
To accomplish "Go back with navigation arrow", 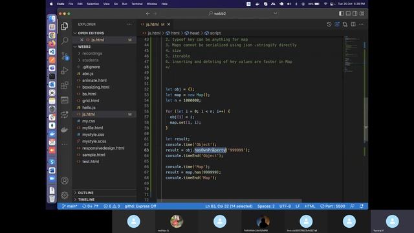I will click(x=148, y=14).
